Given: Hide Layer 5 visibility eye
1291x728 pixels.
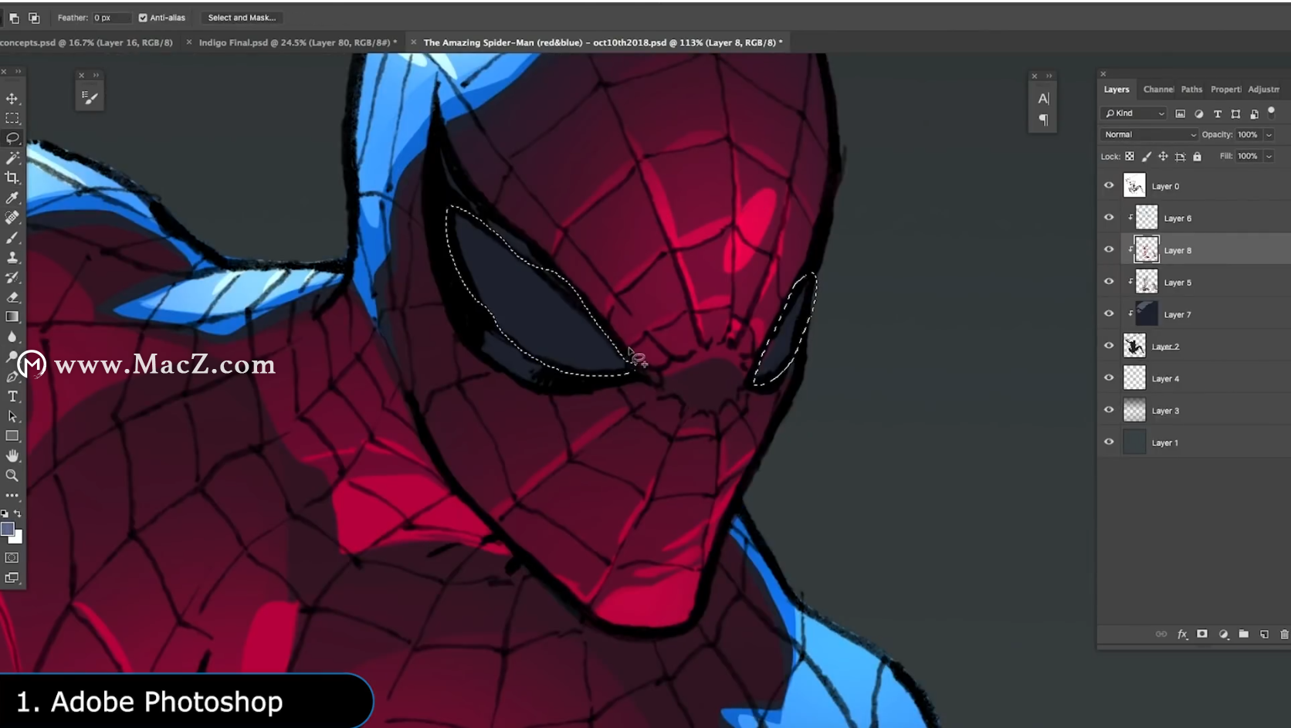Looking at the screenshot, I should point(1109,282).
